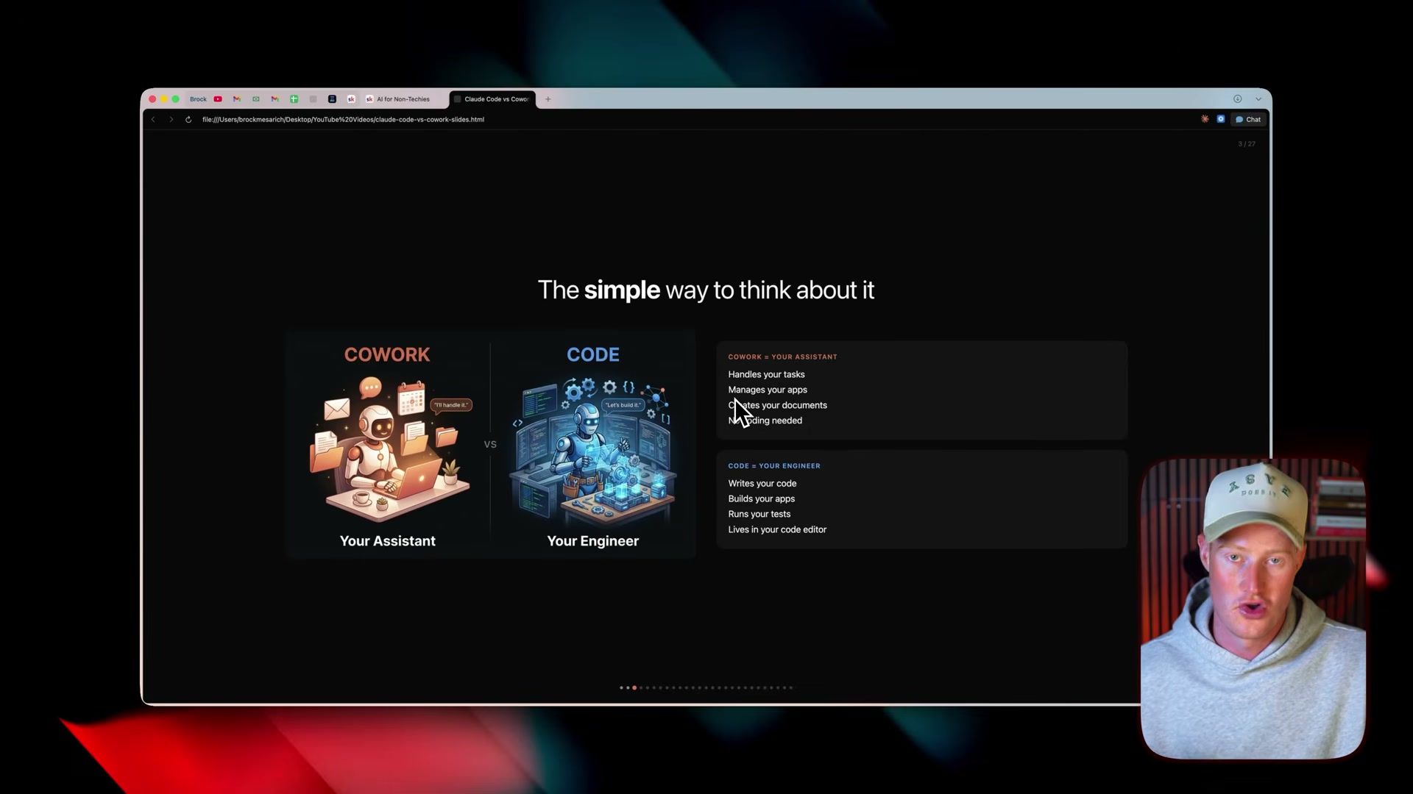Add a new browser tab
Screen dimensions: 1413x794
(x=548, y=99)
